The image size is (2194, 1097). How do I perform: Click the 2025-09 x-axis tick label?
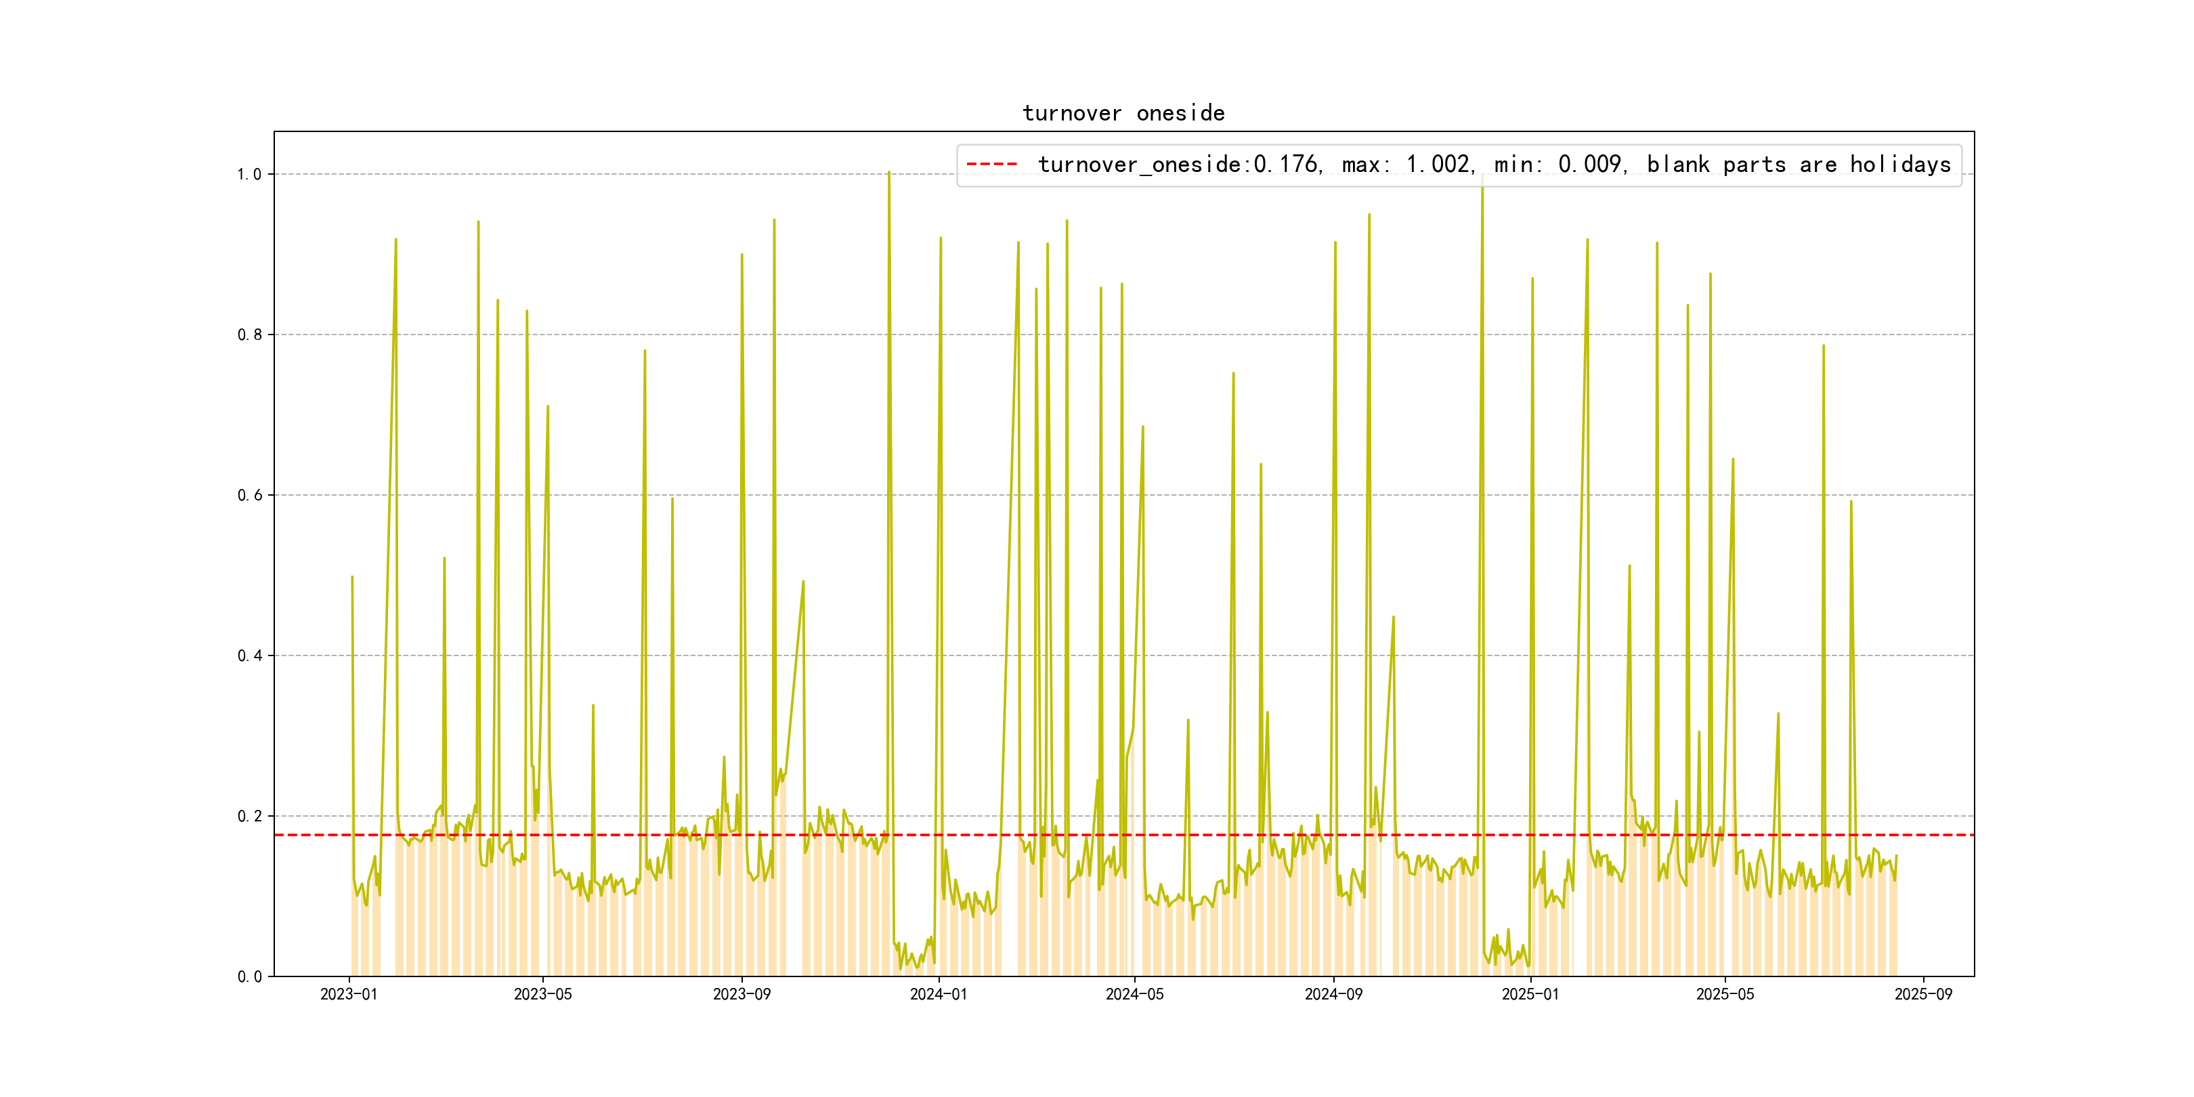pyautogui.click(x=1923, y=995)
